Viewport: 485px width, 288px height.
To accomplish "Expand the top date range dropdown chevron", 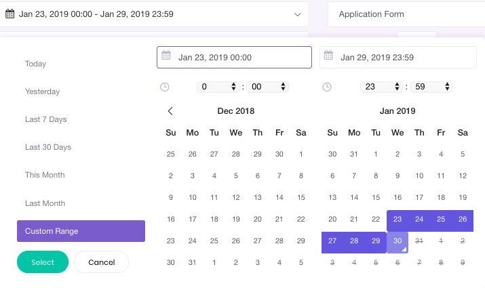I will [298, 14].
